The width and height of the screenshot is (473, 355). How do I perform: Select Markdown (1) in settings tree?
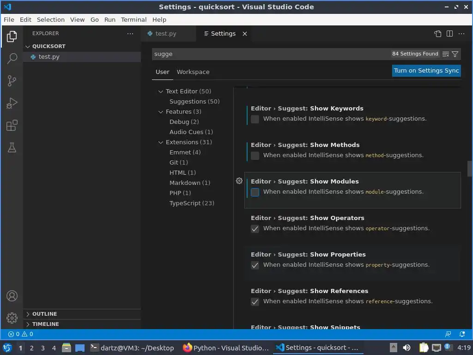click(x=190, y=183)
